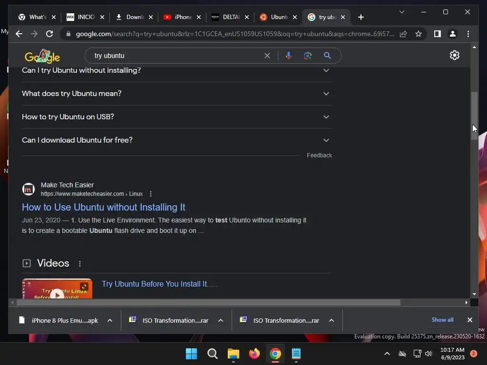Switch to the Ubuntu tab
The height and width of the screenshot is (365, 487).
(274, 17)
